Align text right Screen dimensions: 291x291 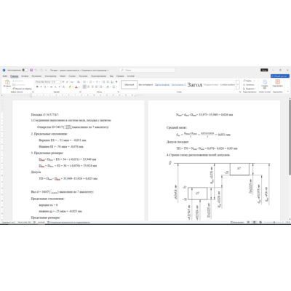click(92, 87)
